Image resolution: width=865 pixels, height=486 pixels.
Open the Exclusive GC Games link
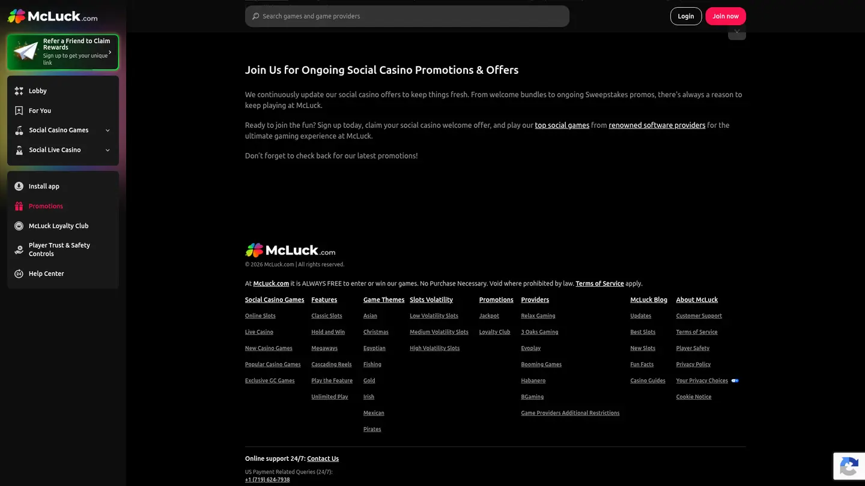[270, 380]
